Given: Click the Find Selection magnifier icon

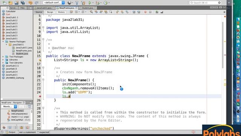Looking at the screenshot, I should click(91, 12).
